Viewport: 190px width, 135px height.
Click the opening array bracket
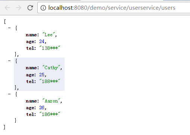click(x=5, y=21)
